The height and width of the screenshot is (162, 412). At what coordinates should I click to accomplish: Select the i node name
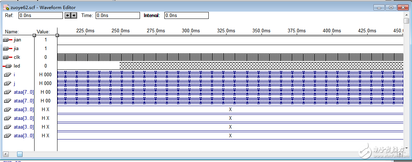14,74
